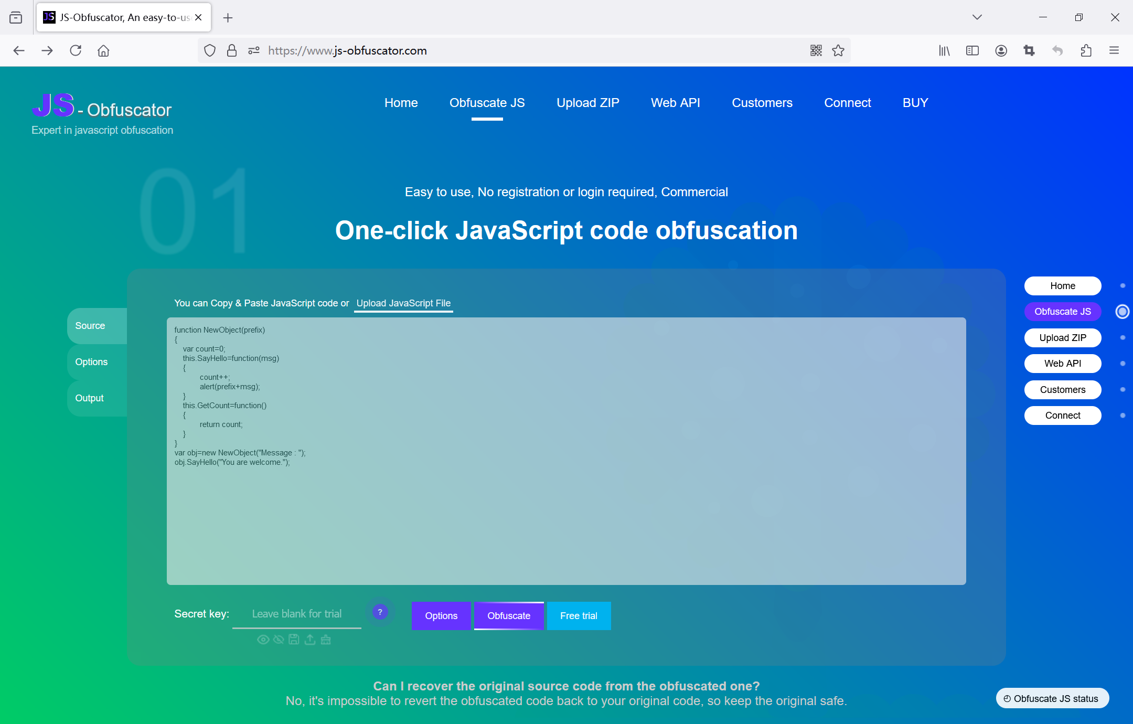This screenshot has width=1133, height=724.
Task: Bookmark this page with the star
Action: click(x=838, y=50)
